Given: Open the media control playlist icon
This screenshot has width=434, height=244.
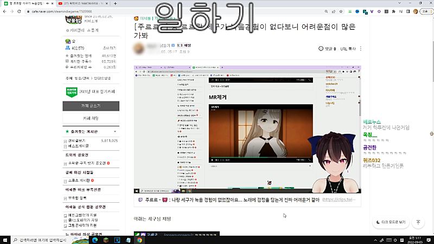Looking at the screenshot, I should click(x=401, y=11).
